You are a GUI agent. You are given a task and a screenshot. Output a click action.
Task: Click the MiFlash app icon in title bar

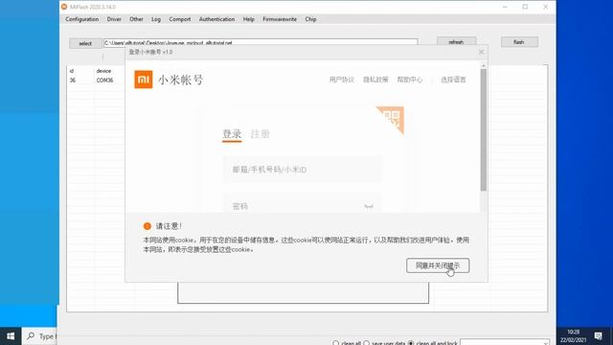[x=64, y=7]
